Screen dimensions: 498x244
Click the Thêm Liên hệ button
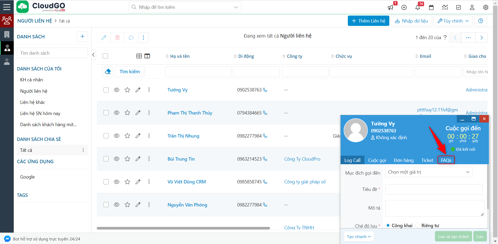[368, 21]
